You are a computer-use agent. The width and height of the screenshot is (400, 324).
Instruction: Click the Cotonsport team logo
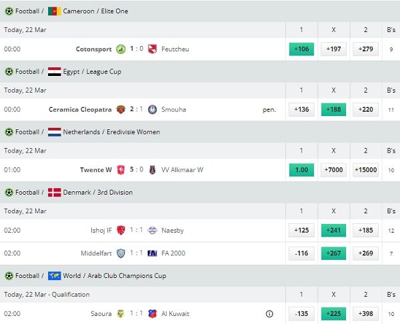click(x=121, y=49)
